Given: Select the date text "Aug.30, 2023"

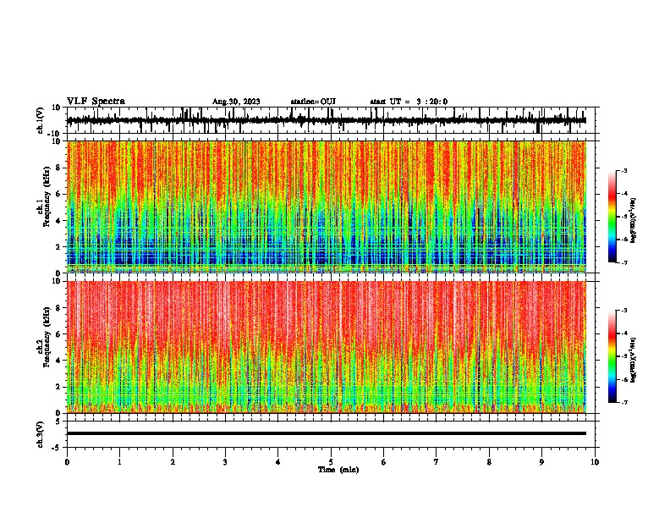Looking at the screenshot, I should 236,102.
